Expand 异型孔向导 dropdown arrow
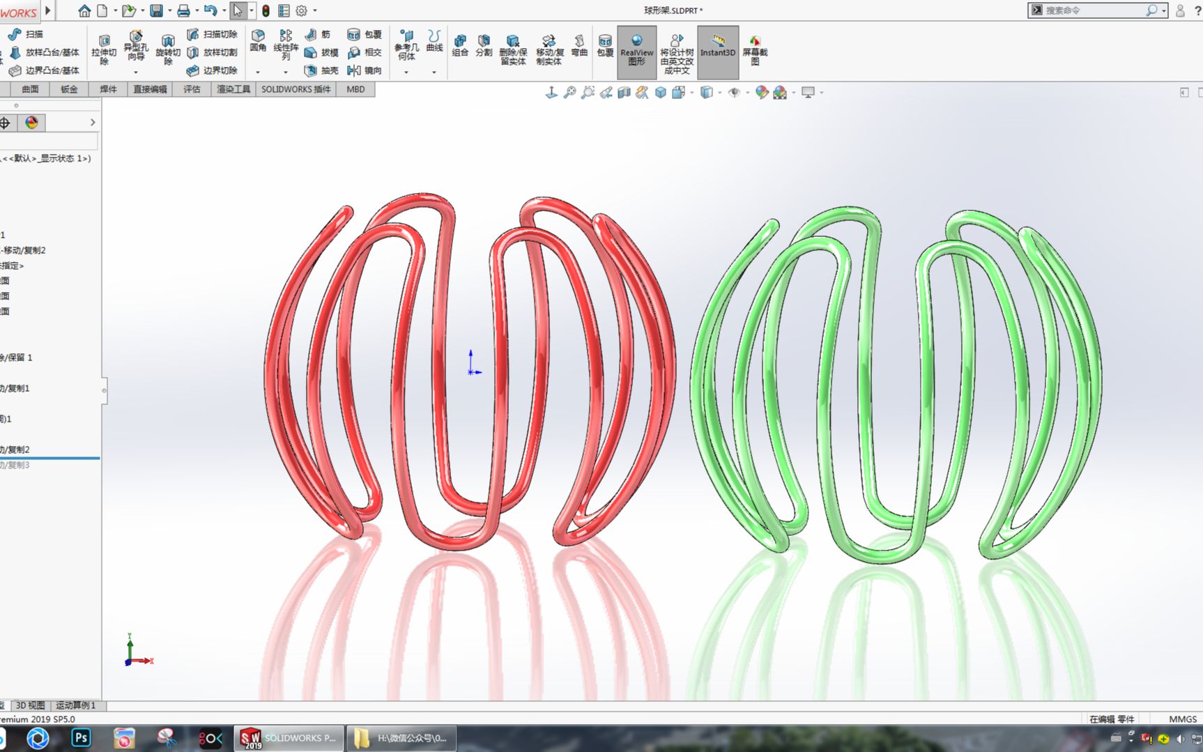This screenshot has width=1203, height=752. [x=136, y=72]
